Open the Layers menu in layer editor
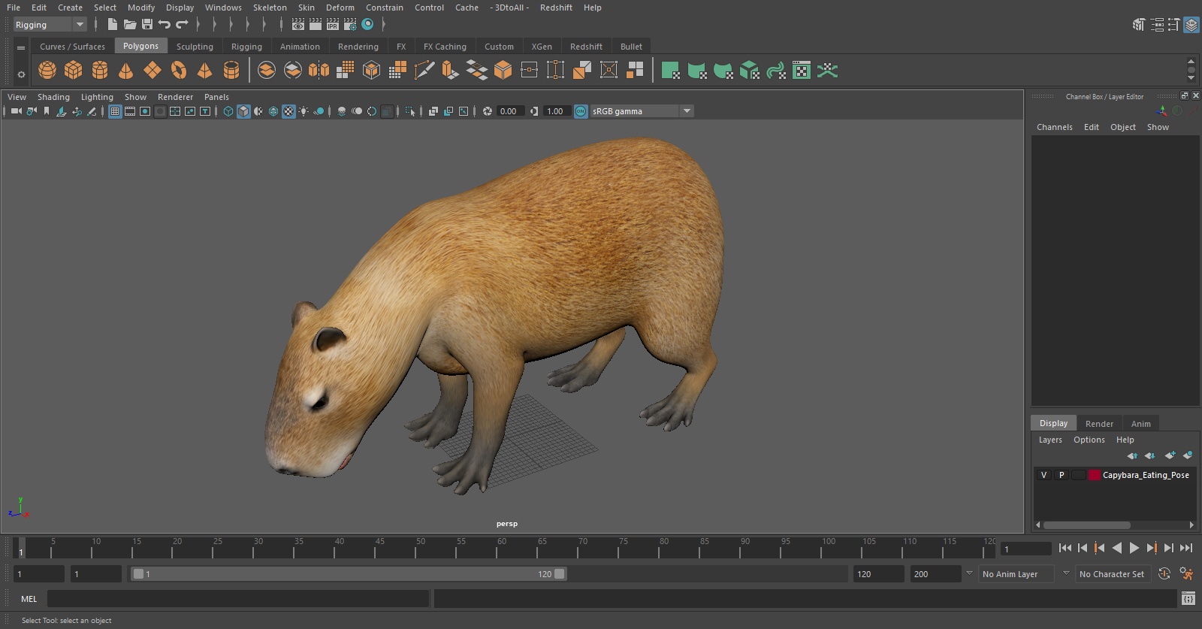Screen dimensions: 1202x629 coord(1050,440)
